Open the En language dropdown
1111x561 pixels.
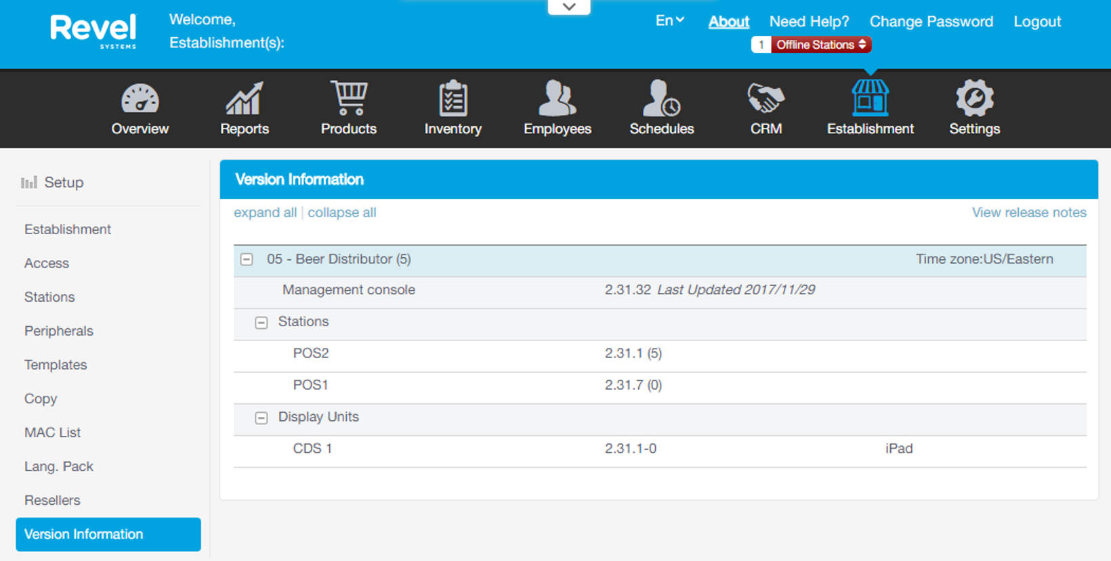coord(669,21)
